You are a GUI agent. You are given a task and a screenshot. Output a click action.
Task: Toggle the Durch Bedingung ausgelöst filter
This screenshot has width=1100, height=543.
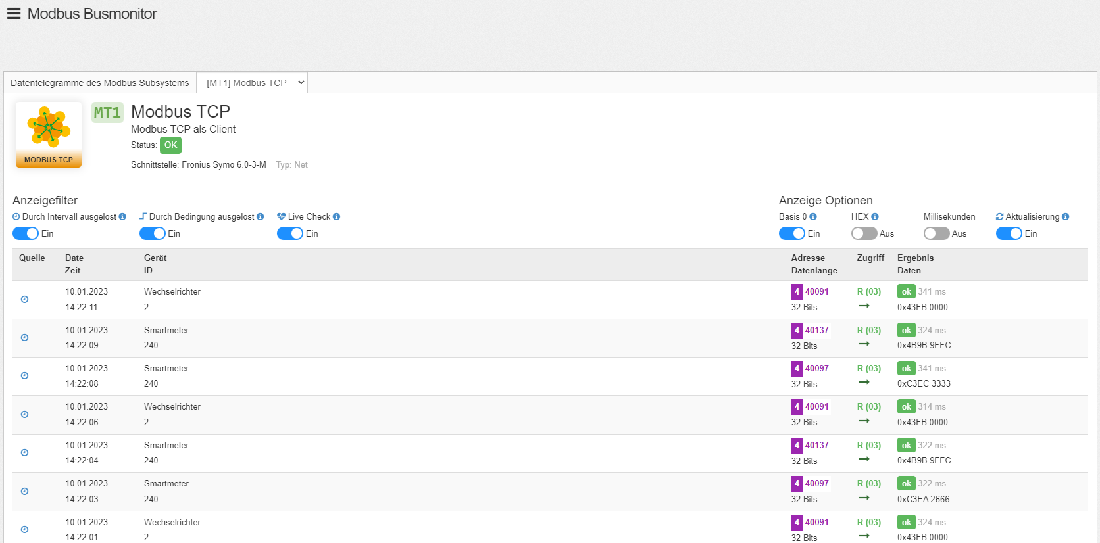pyautogui.click(x=153, y=233)
